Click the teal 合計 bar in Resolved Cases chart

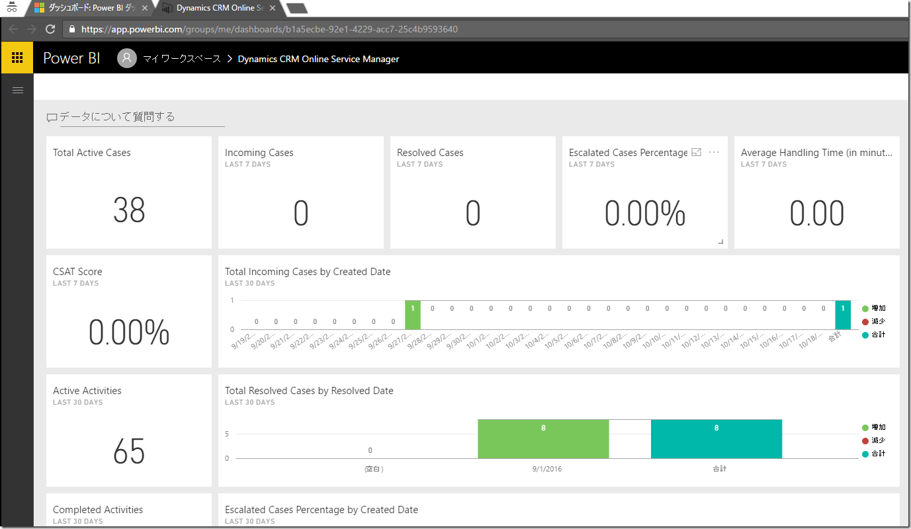coord(716,439)
